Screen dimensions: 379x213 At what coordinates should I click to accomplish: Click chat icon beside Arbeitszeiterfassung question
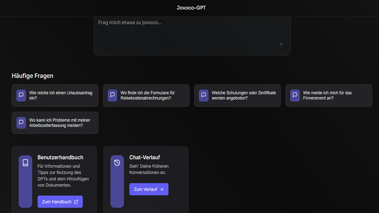21,122
